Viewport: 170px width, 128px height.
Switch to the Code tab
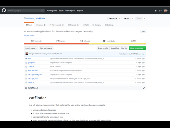point(29,25)
